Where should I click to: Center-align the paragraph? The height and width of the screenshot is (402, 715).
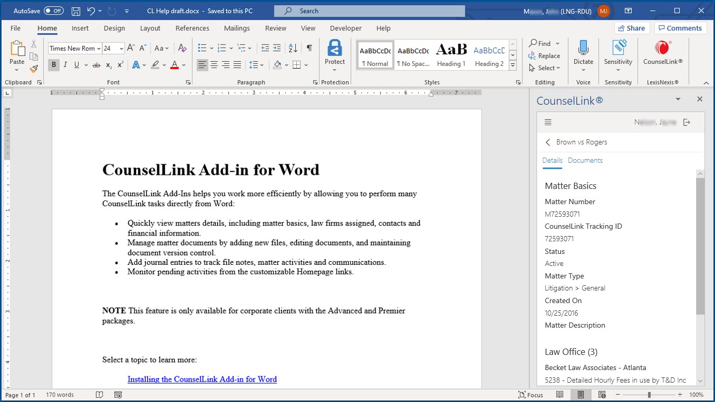[x=214, y=65]
